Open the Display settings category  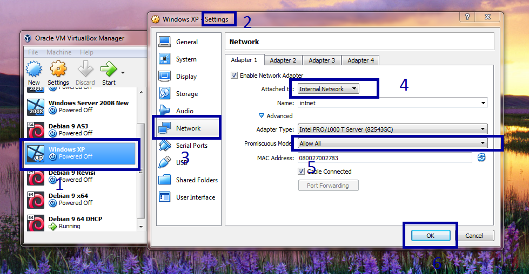click(189, 77)
